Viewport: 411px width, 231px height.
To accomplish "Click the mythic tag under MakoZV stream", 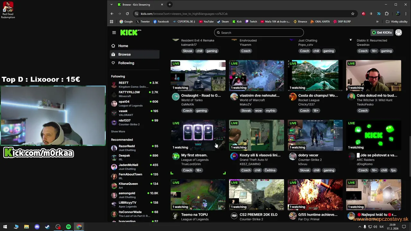I will click(271, 111).
